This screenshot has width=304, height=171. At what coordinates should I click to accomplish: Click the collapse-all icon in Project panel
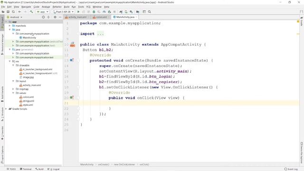[48, 17]
